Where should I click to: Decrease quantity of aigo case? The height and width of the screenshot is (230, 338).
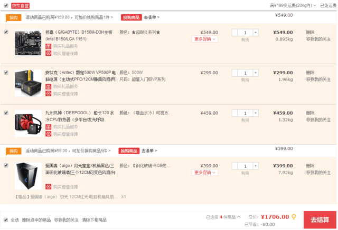234,166
